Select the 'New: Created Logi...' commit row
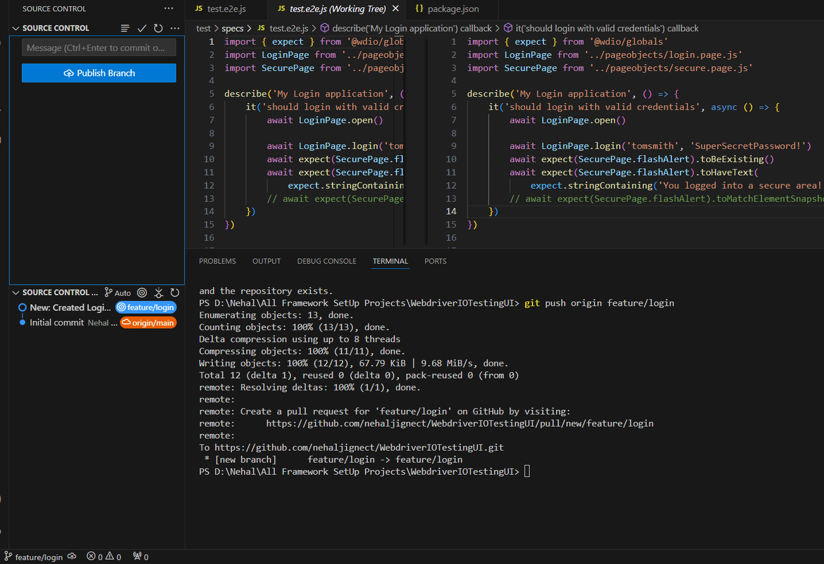 [x=97, y=308]
